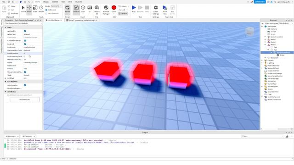The height and width of the screenshot is (165, 294).
Task: Toggle the RequiresLineOfSight checkbox
Action: click(x=25, y=72)
